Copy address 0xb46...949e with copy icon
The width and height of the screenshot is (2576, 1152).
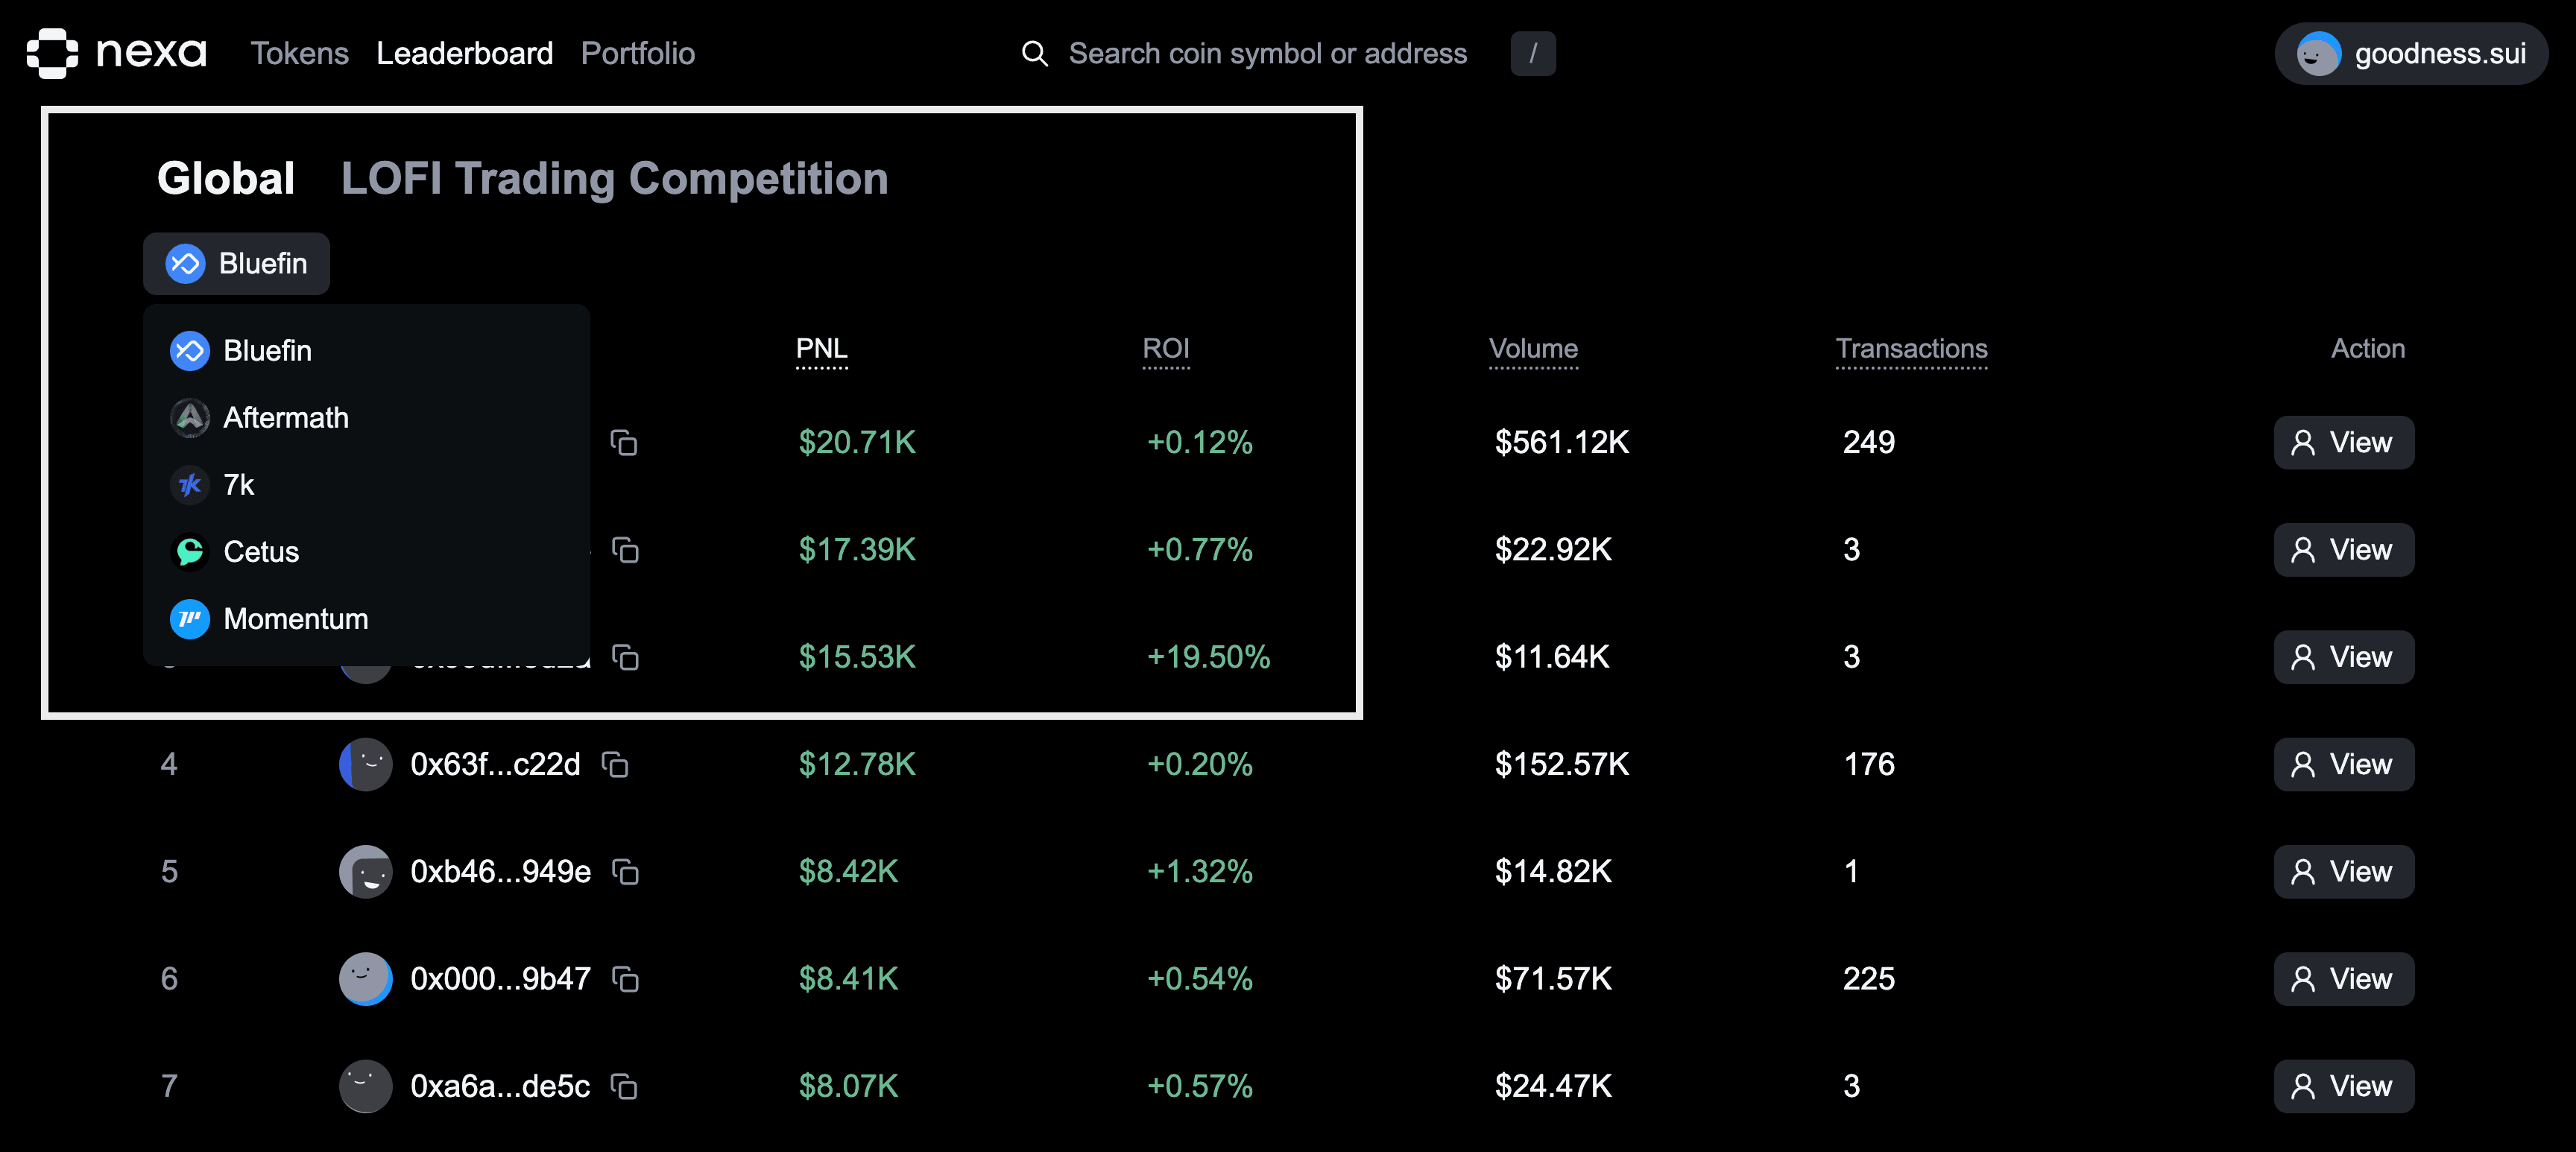pyautogui.click(x=626, y=872)
